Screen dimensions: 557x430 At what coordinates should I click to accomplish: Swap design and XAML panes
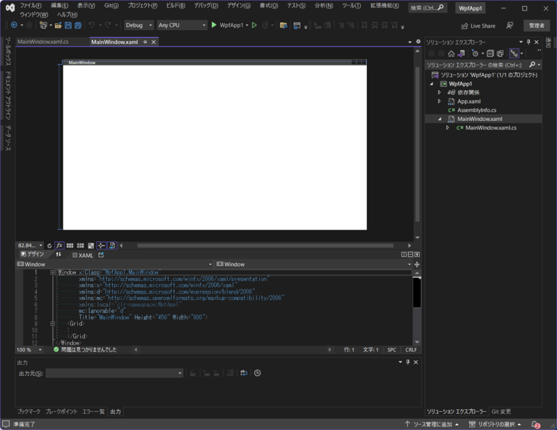tap(58, 255)
